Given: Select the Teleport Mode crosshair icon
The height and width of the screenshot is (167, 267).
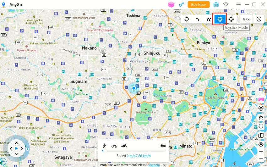Looking at the screenshot, I should (187, 19).
